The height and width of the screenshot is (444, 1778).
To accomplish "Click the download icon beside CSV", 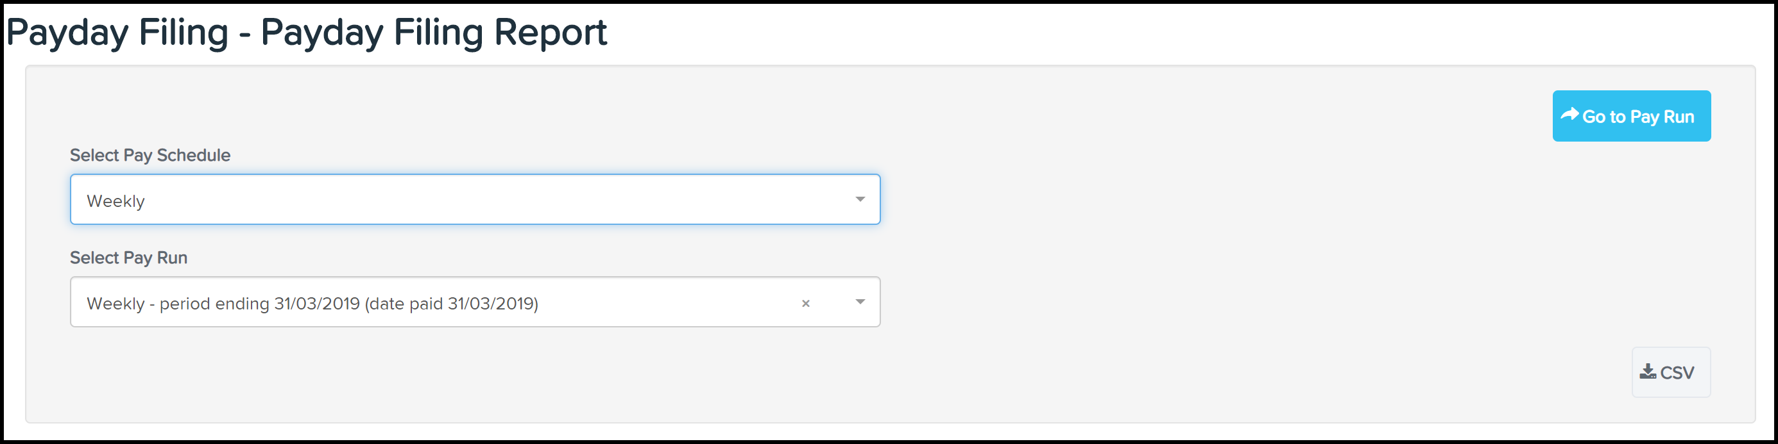I will coord(1648,372).
